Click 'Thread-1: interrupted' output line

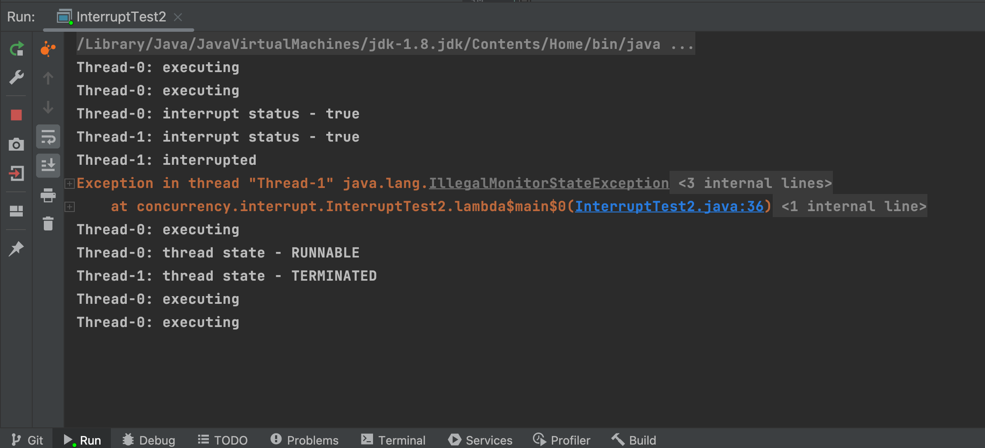(166, 160)
